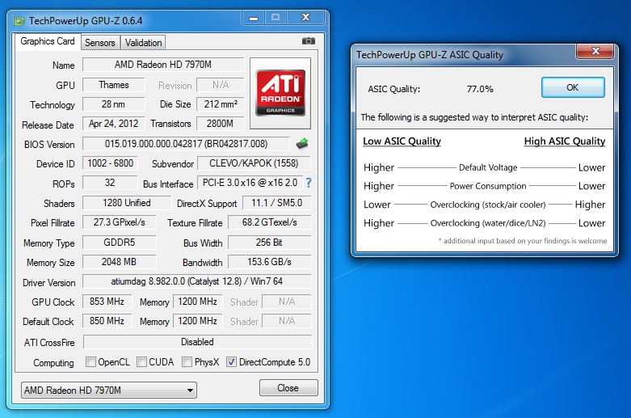
Task: Click the GPU field showing Thames
Action: click(x=113, y=85)
